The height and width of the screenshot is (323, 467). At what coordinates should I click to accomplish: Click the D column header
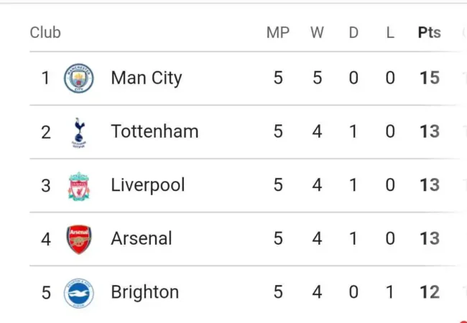point(353,32)
